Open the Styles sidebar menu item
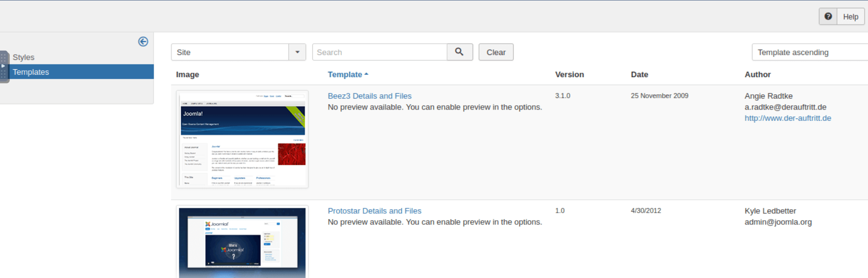This screenshot has width=868, height=278. click(24, 57)
